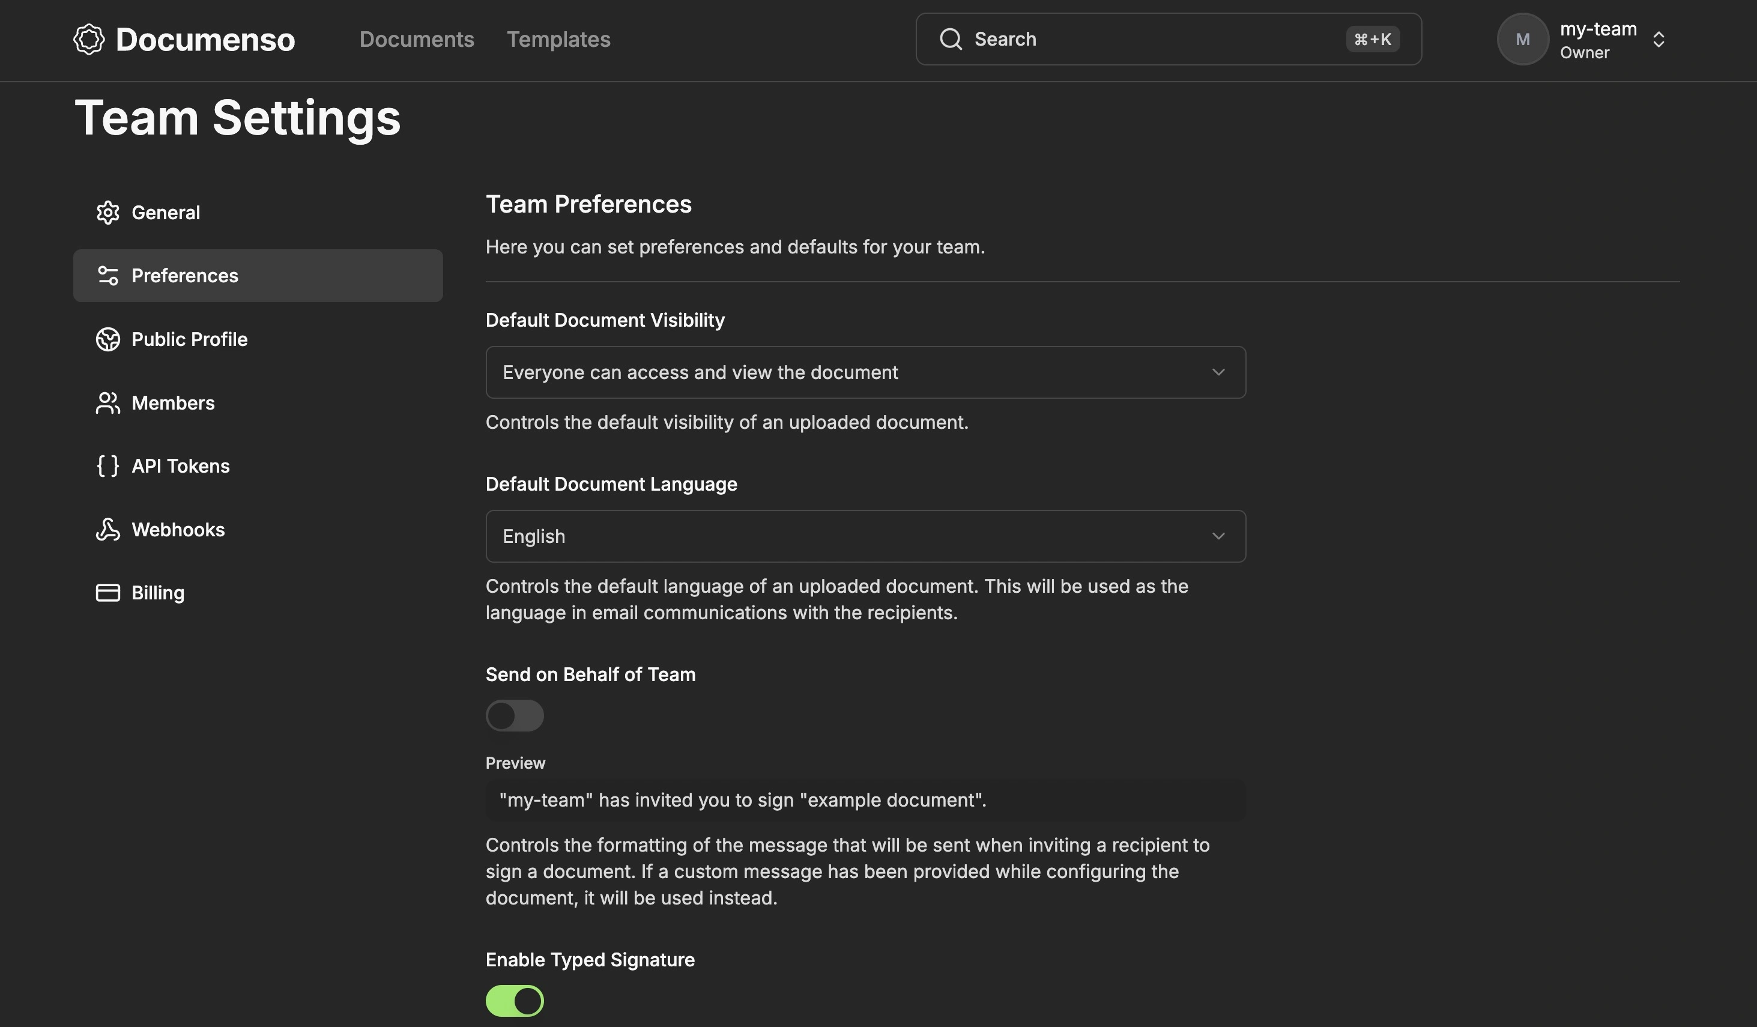Open Default Document Visibility dropdown
Image resolution: width=1757 pixels, height=1027 pixels.
pos(865,372)
